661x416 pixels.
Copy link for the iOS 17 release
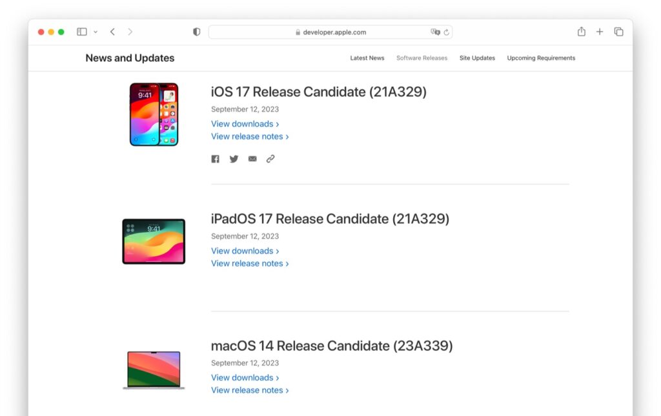270,159
